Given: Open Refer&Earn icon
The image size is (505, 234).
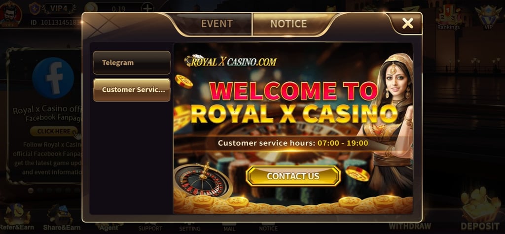Looking at the screenshot, I should click(x=17, y=217).
